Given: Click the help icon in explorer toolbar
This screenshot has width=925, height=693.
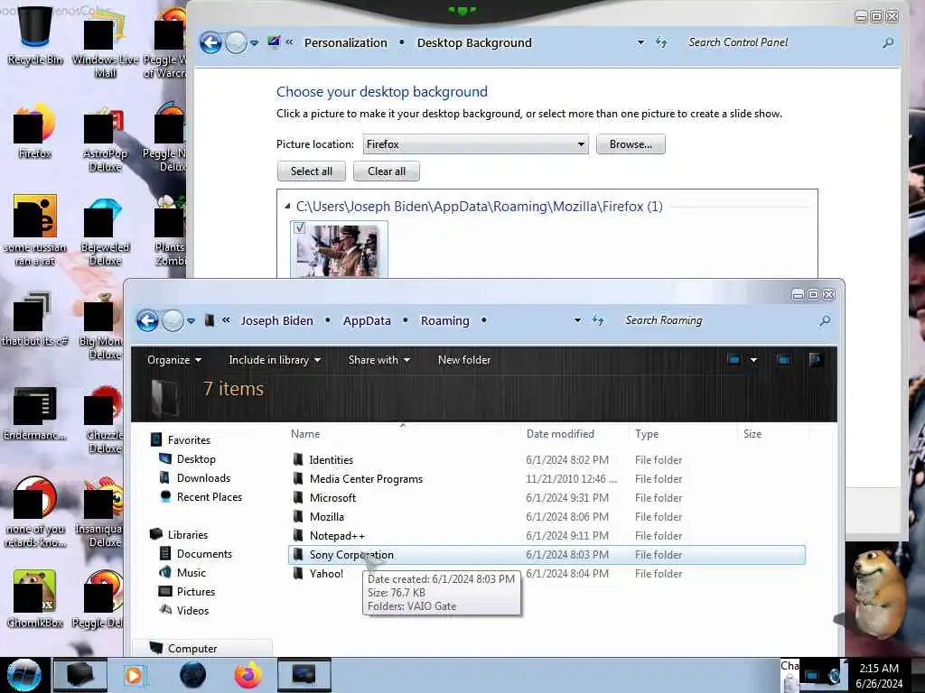Looking at the screenshot, I should click(816, 359).
